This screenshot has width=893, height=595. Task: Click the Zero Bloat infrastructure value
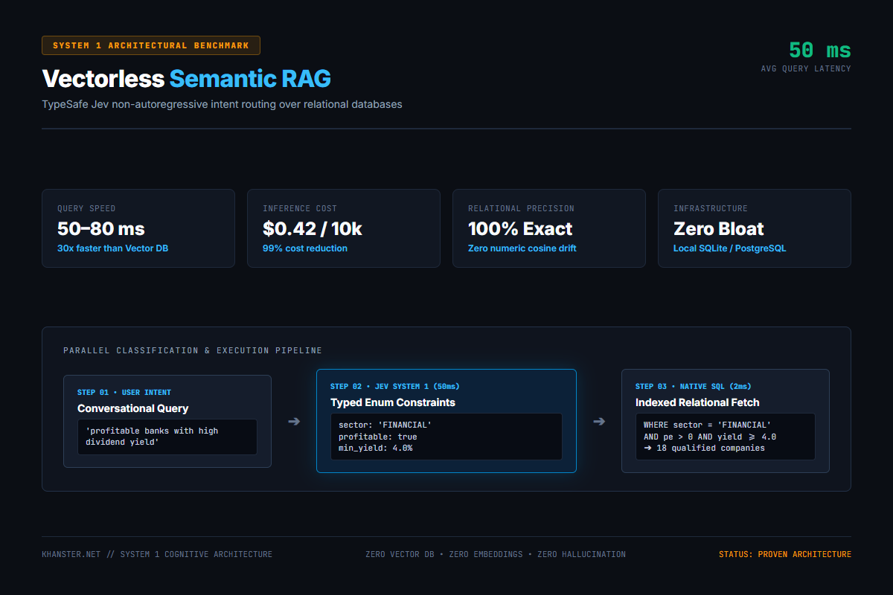click(719, 228)
